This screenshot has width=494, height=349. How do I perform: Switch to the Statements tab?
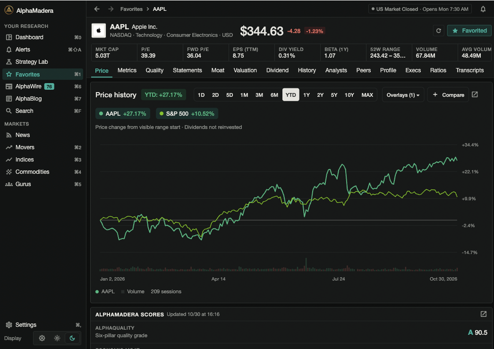[187, 70]
